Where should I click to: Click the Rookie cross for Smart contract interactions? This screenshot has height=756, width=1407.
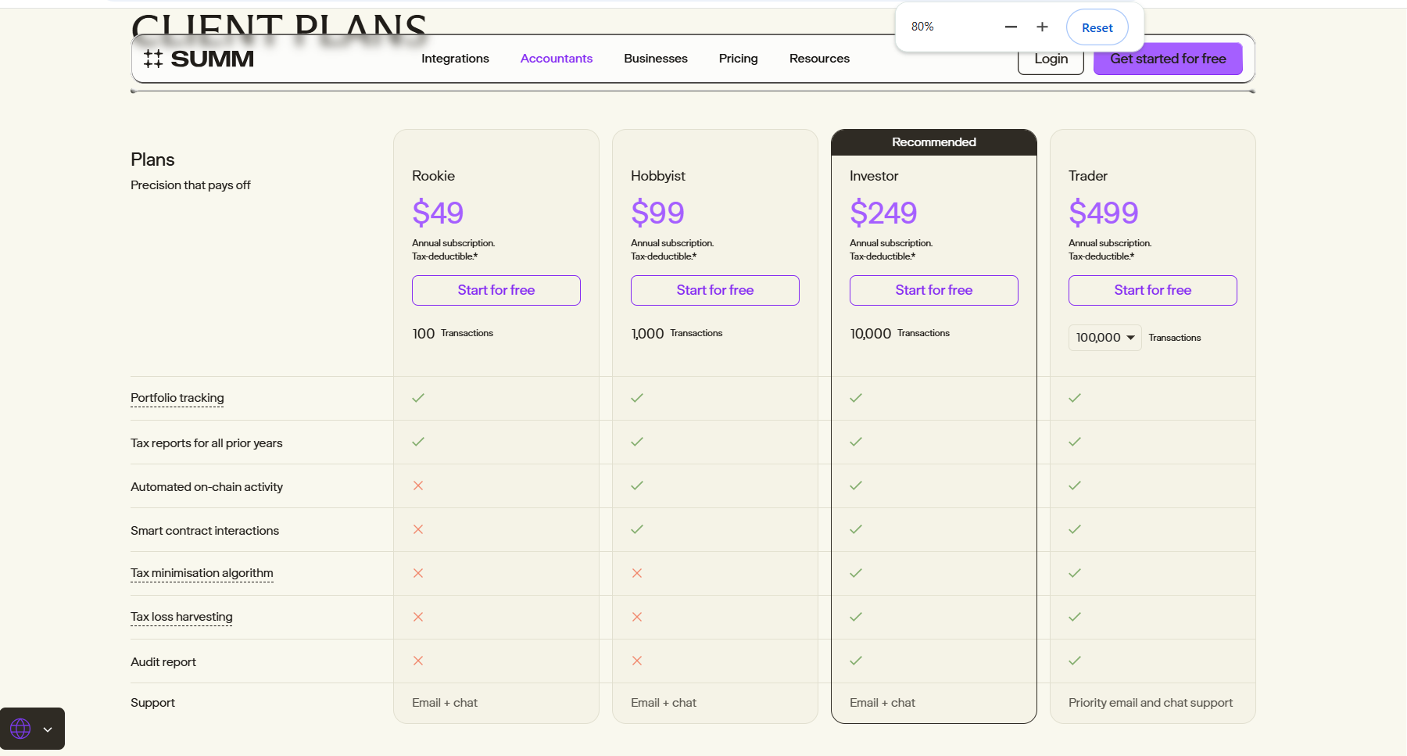coord(418,529)
